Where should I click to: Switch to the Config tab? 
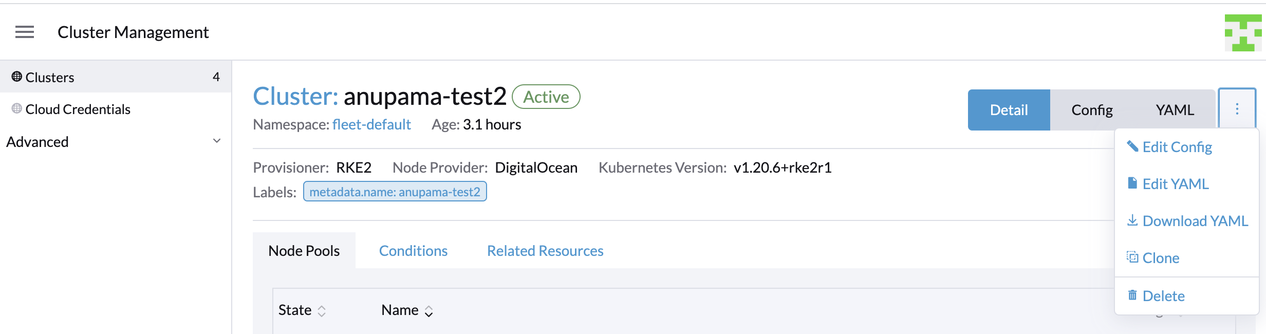coord(1092,109)
